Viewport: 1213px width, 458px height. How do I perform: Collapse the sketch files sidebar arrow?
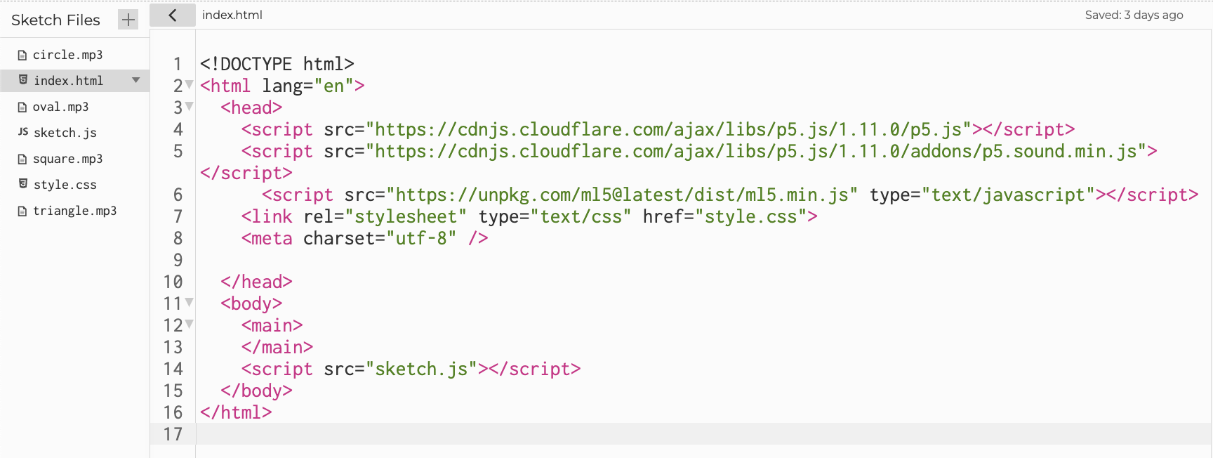(172, 15)
